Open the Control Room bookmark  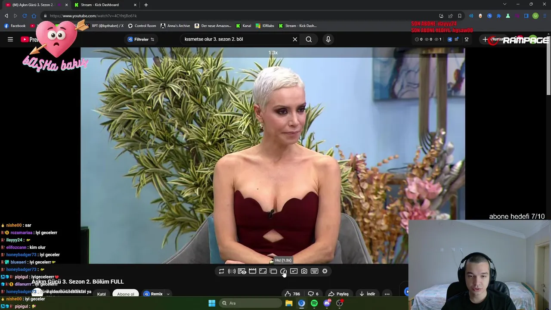pyautogui.click(x=142, y=26)
